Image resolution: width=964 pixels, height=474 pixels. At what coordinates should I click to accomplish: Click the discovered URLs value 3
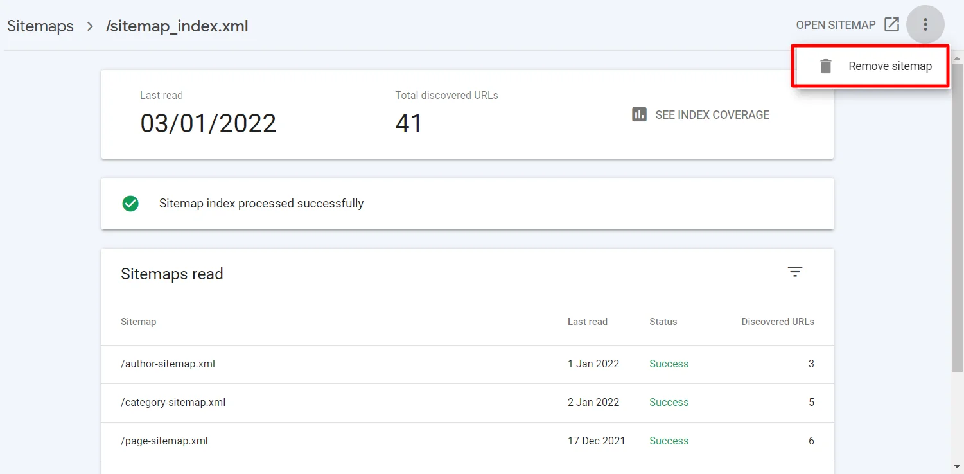(x=811, y=364)
